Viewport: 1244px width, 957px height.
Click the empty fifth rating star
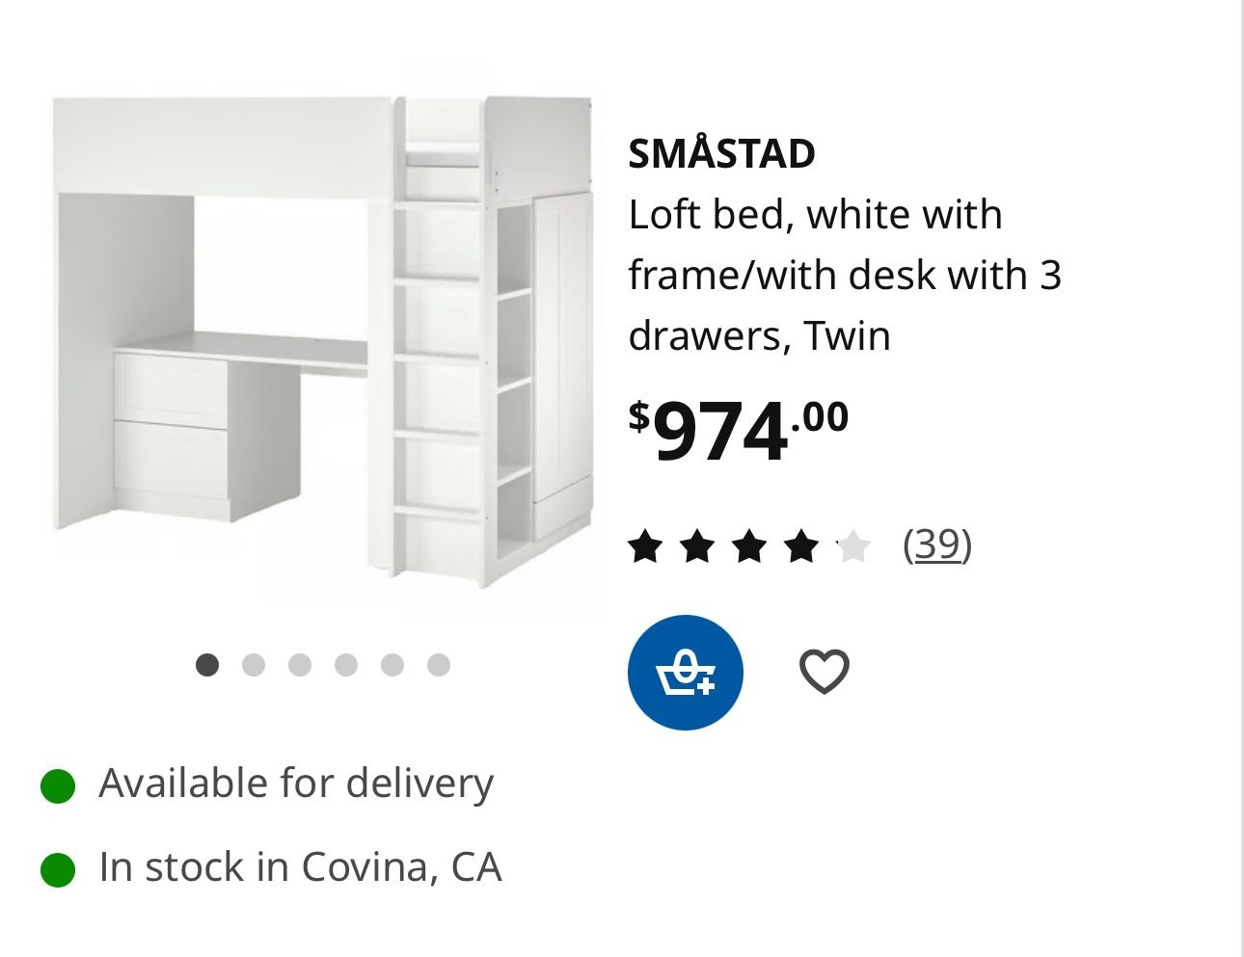click(x=853, y=546)
